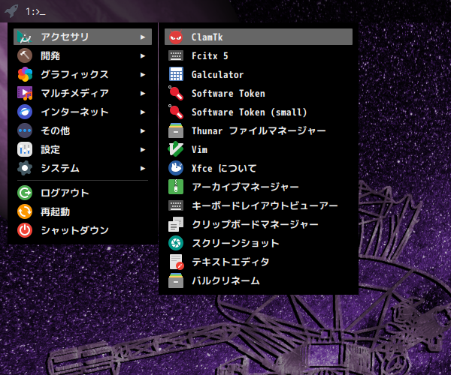
Task: Click the Fcitx 5 keyboard icon
Action: click(176, 55)
